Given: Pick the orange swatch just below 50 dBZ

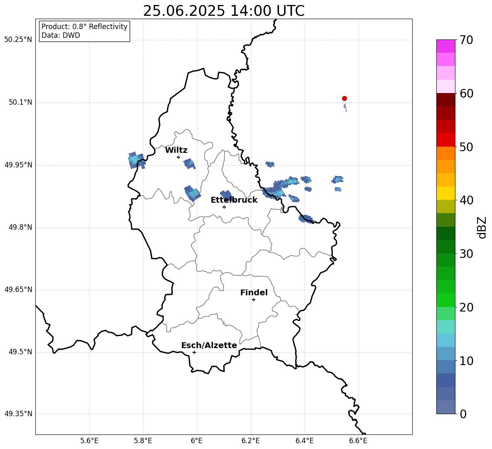Looking at the screenshot, I should coord(446,153).
